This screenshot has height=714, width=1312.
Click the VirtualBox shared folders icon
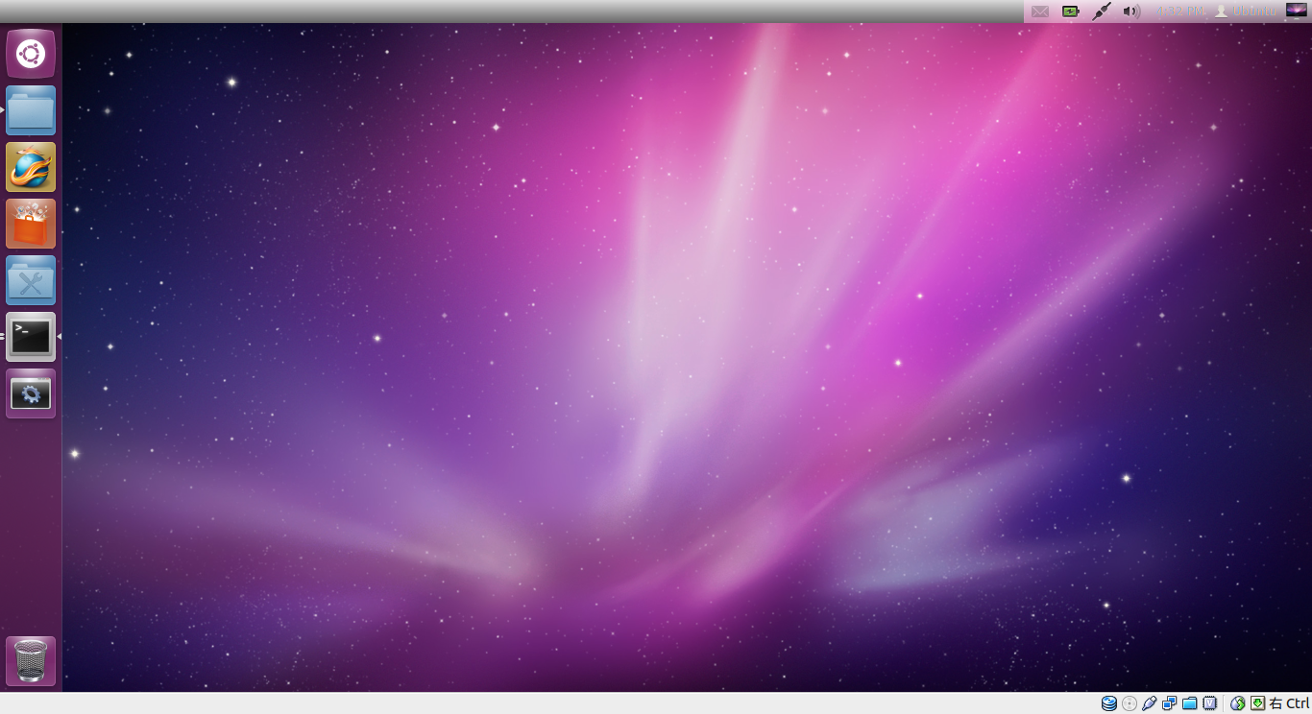coord(1190,703)
